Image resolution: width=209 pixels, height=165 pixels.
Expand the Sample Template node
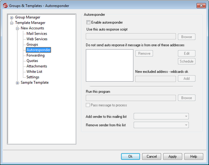(17, 83)
